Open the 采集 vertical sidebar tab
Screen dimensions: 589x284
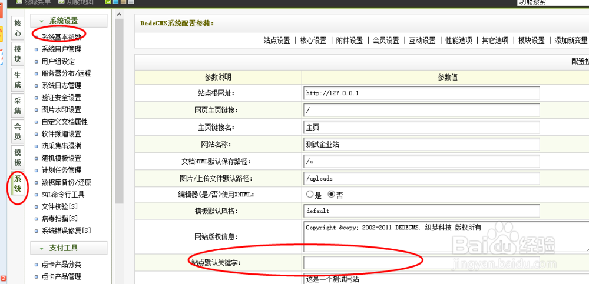18,105
